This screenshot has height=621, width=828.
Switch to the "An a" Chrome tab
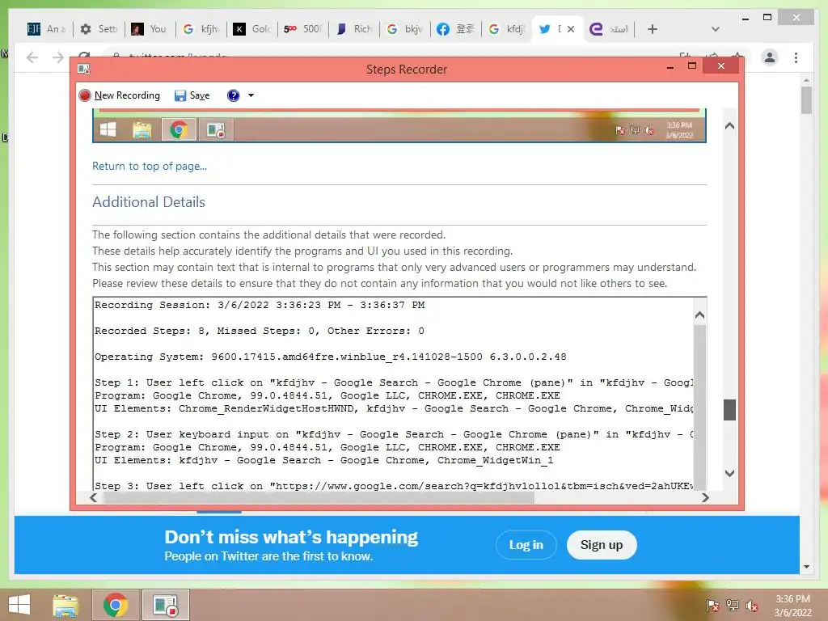point(46,29)
